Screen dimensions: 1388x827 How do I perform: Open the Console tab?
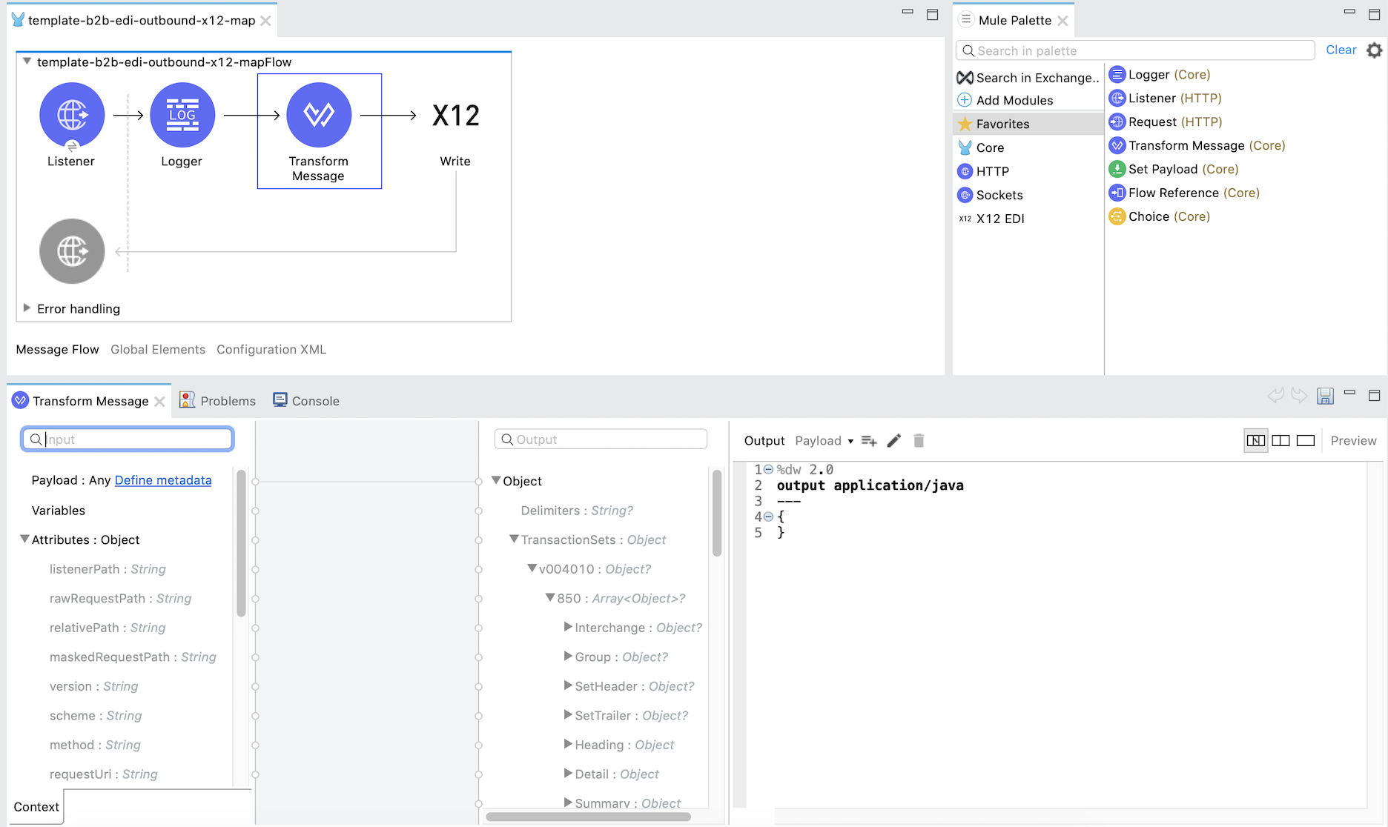pos(306,401)
